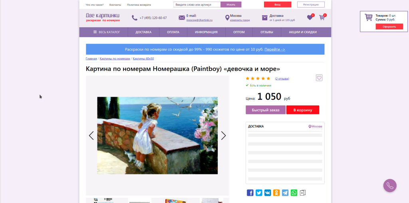Open Что это такое? link
Screen dimensions: 409x203
[94, 5]
